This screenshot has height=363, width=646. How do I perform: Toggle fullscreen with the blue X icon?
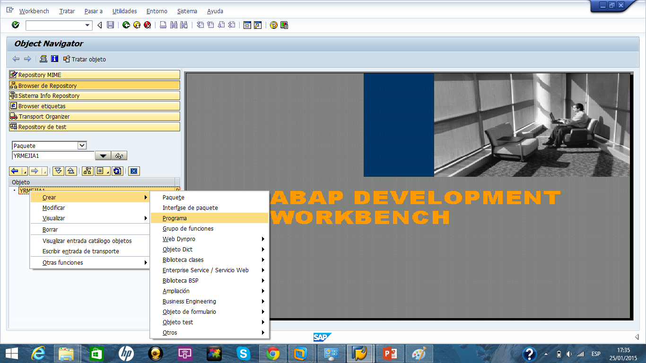[x=133, y=171]
